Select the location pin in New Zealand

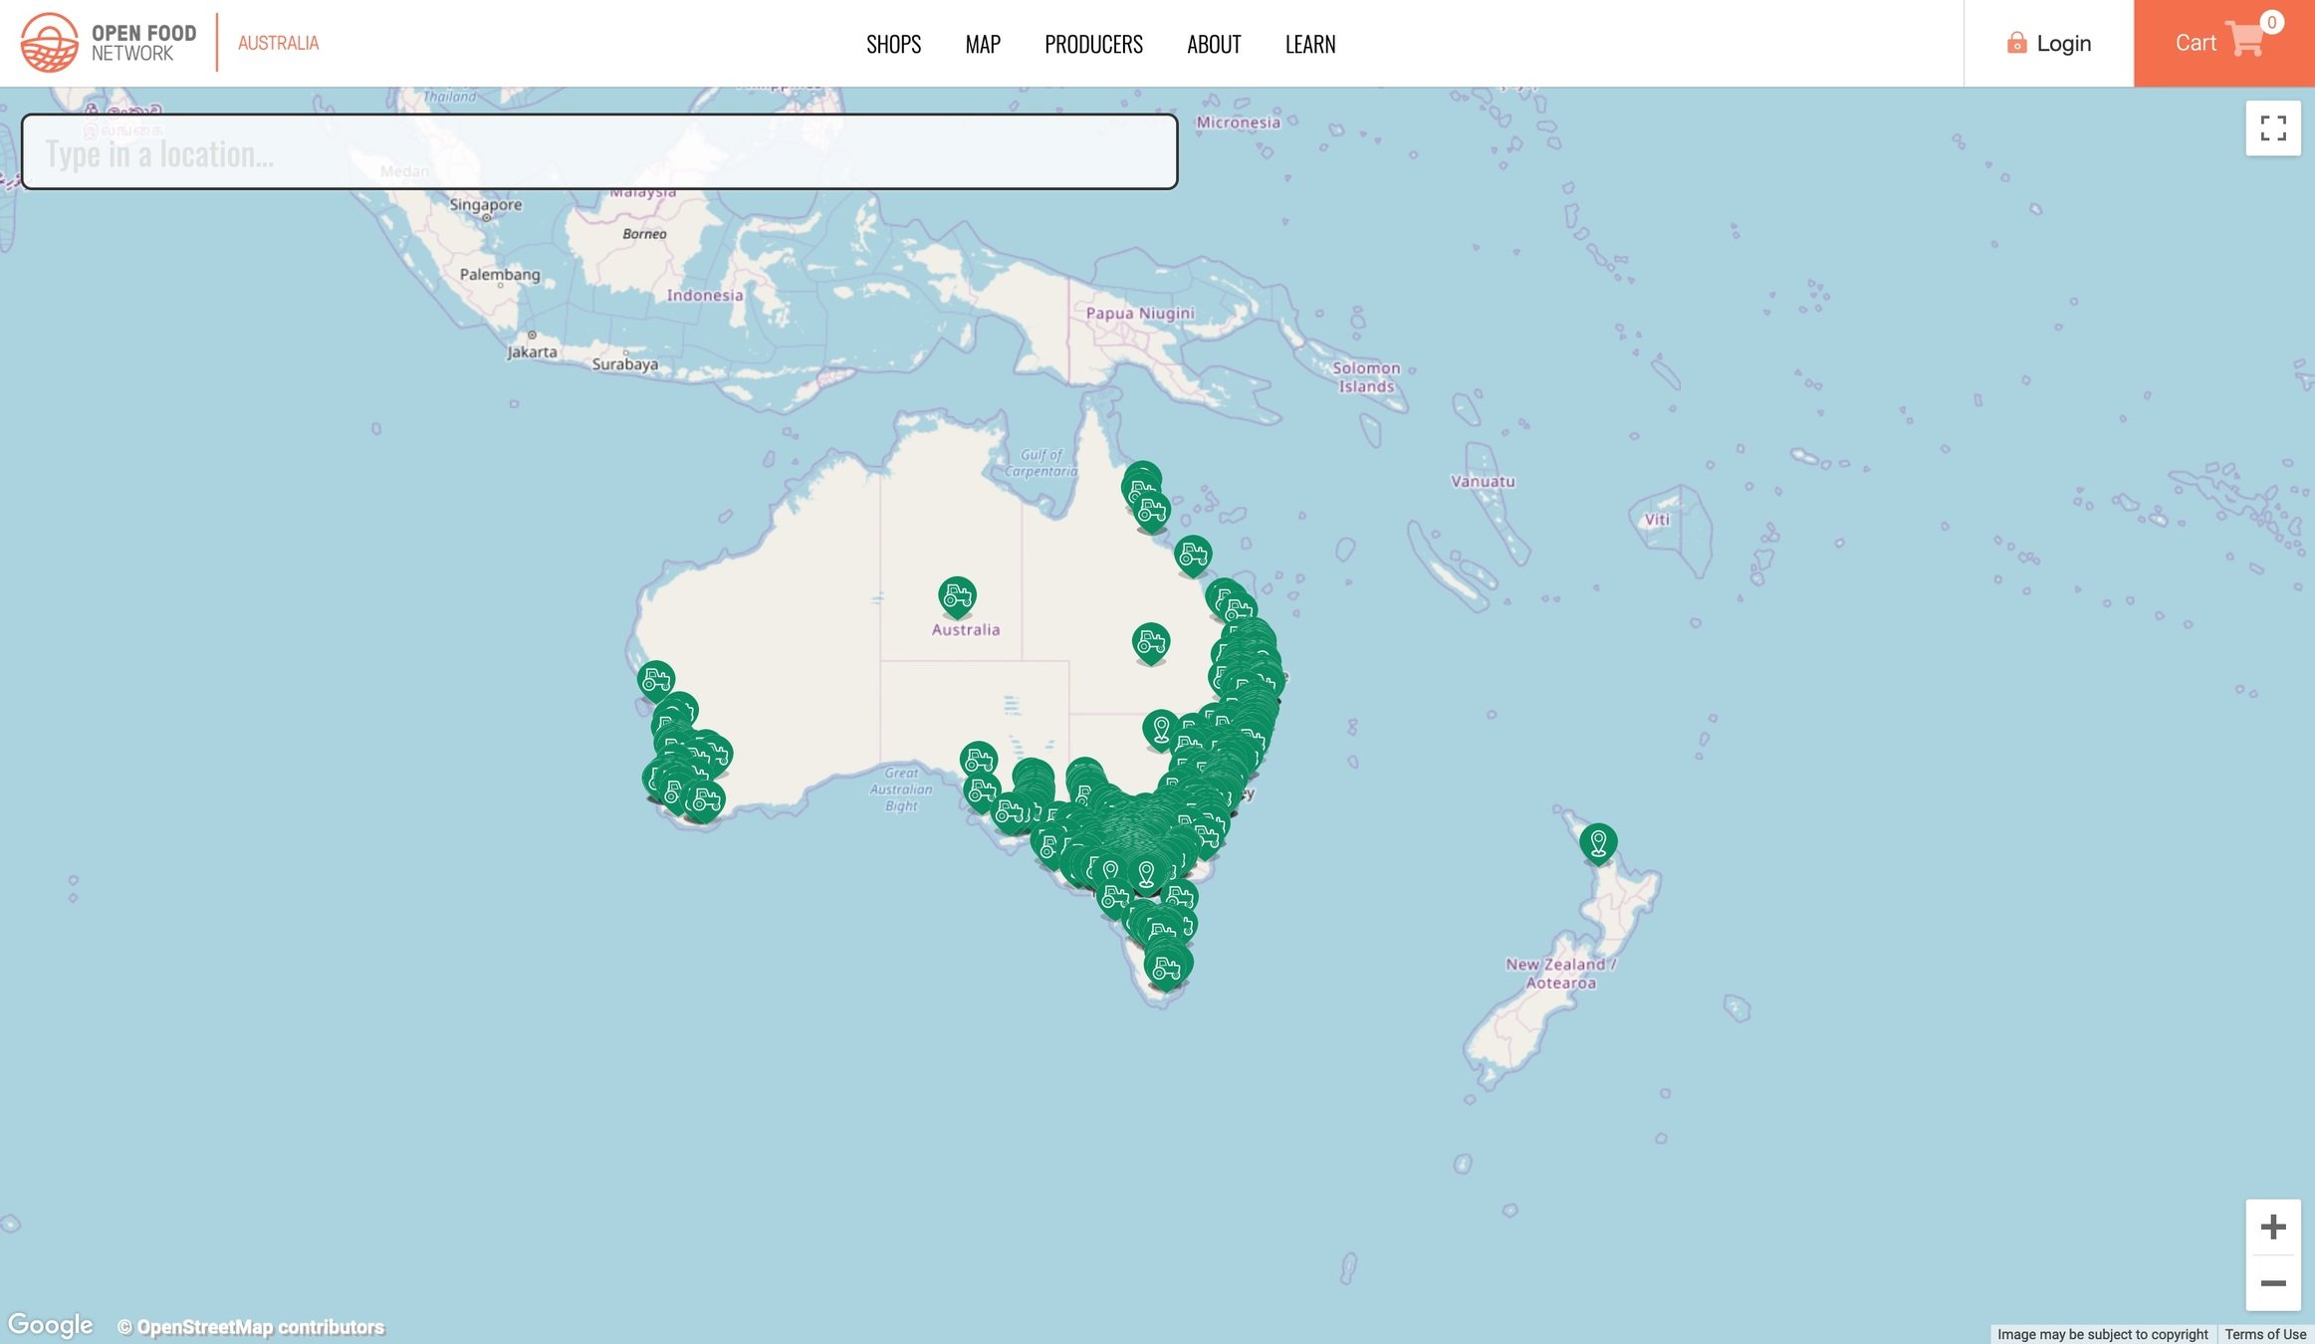pos(1598,842)
